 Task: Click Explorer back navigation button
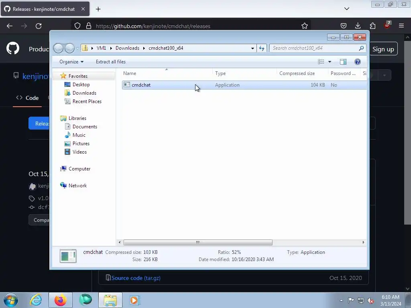59,48
